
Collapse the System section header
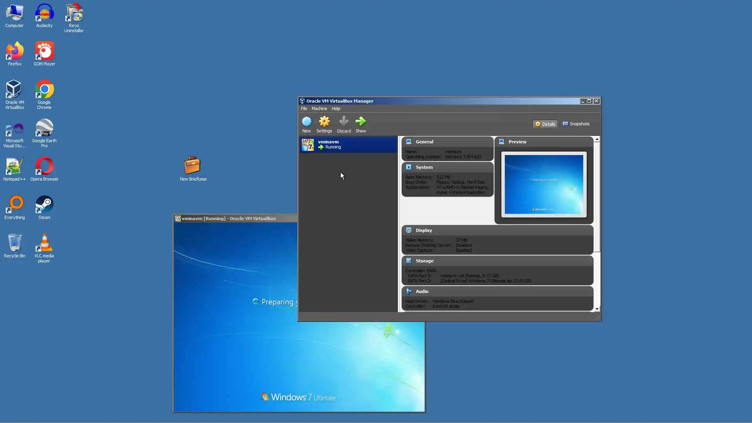424,167
